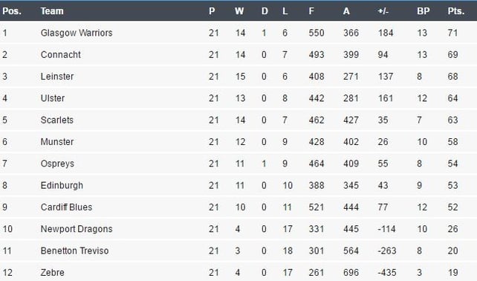This screenshot has height=281, width=477.
Task: Click the F points-for column header
Action: click(x=311, y=11)
